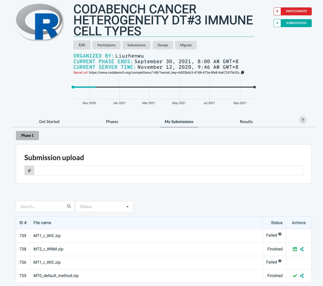Click the search magnifier icon
The width and height of the screenshot is (323, 286).
pyautogui.click(x=69, y=206)
